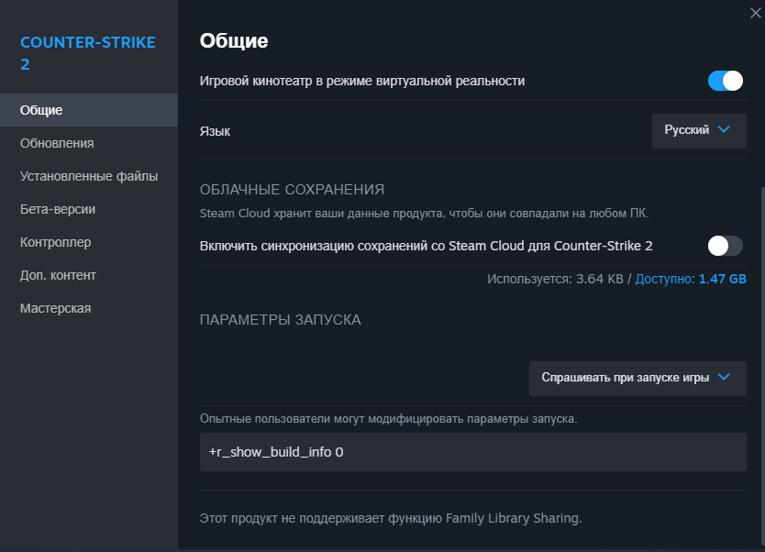
Task: Open the Язык language dropdown
Action: (x=699, y=130)
